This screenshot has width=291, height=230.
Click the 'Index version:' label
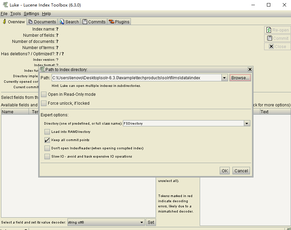tap(44, 60)
